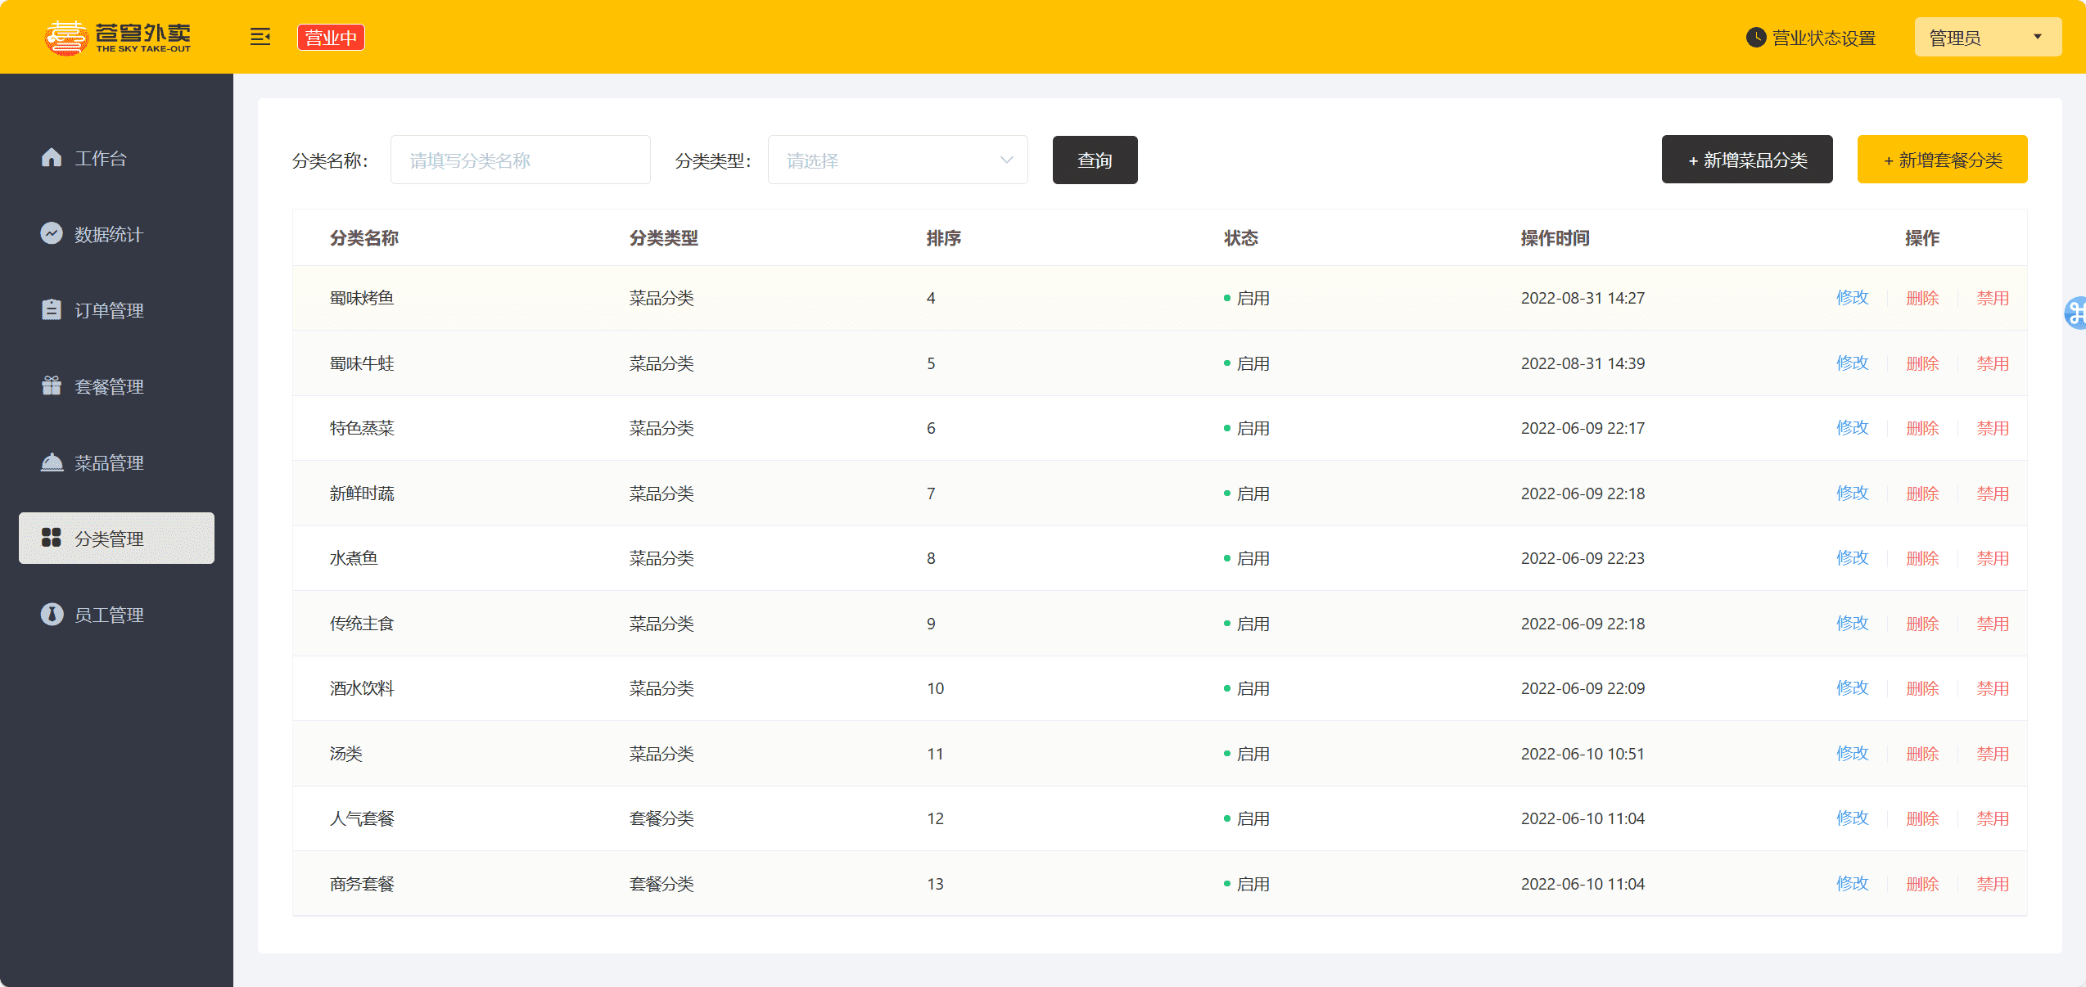Click 删除 for 蜀味烤鱼

pyautogui.click(x=1922, y=298)
